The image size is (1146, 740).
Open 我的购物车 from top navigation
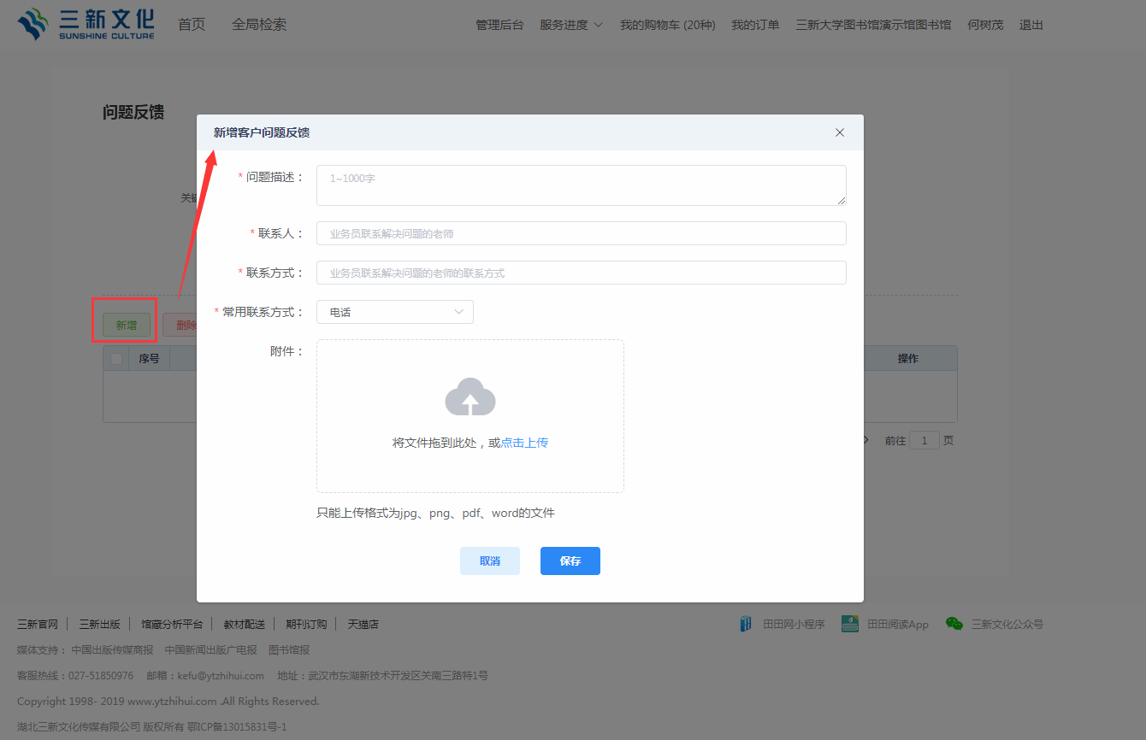click(667, 25)
